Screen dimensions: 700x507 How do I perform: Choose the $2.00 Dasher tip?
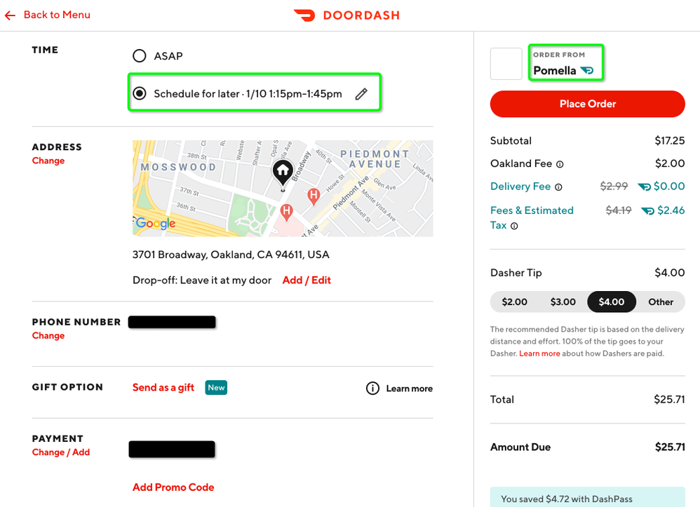pos(514,302)
